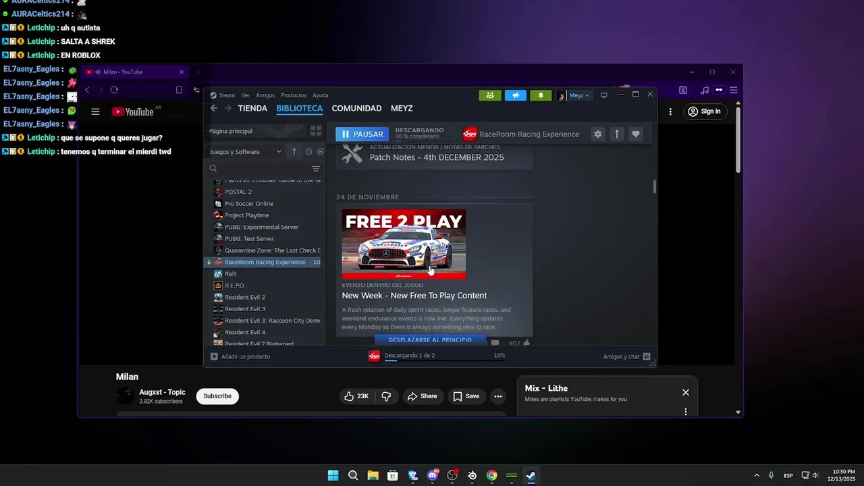864x486 pixels.
Task: Select Milan - YouTube browser tab
Action: point(134,72)
